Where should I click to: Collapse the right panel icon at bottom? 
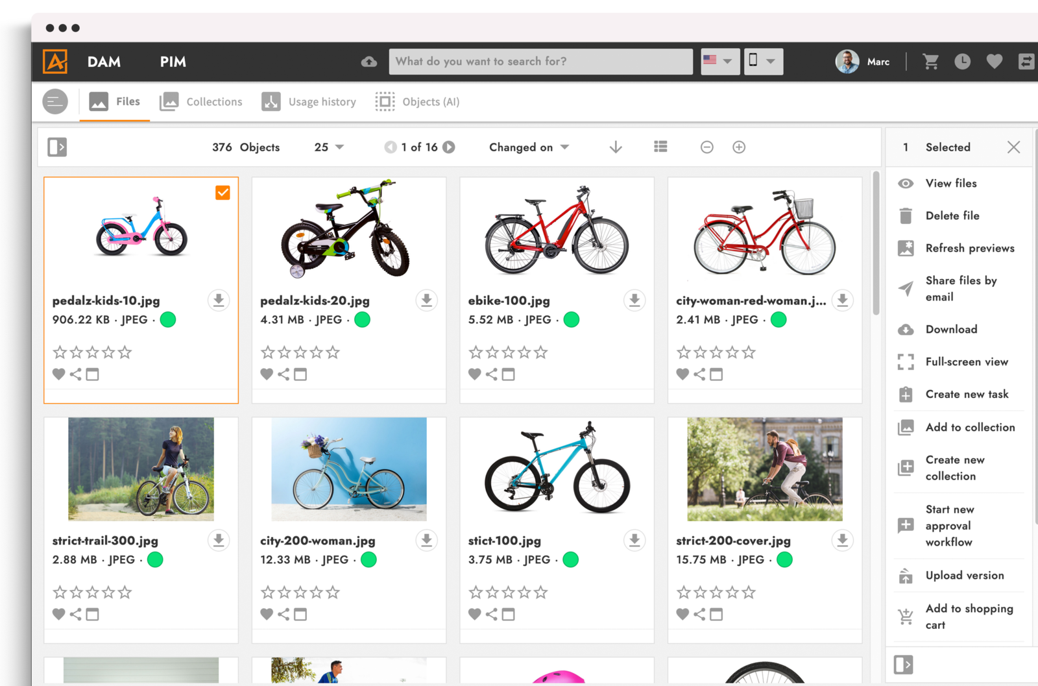903,665
